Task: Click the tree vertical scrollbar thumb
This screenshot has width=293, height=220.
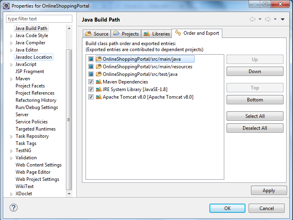Action: coord(69,120)
